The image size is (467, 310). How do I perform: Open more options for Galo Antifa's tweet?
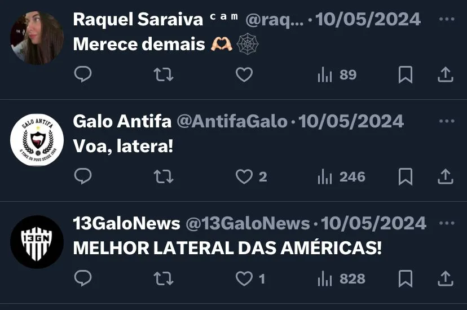(447, 121)
